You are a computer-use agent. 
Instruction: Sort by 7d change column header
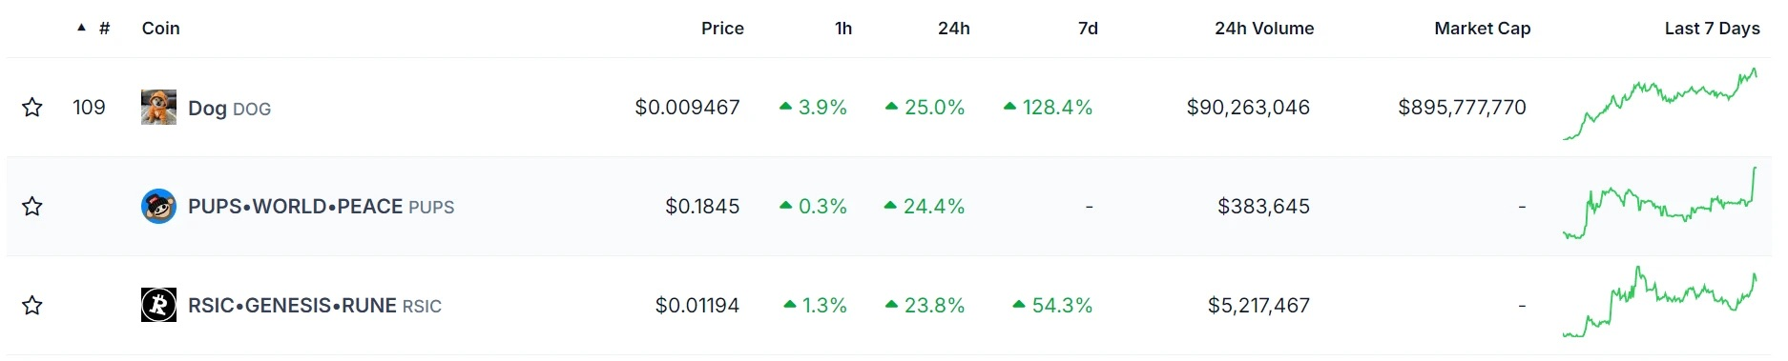[1088, 29]
